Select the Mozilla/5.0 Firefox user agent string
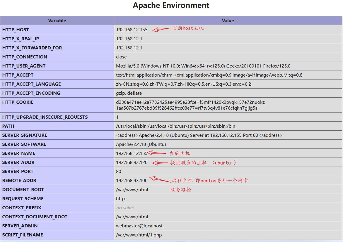Viewport: 343px width, 242px height. [203, 66]
